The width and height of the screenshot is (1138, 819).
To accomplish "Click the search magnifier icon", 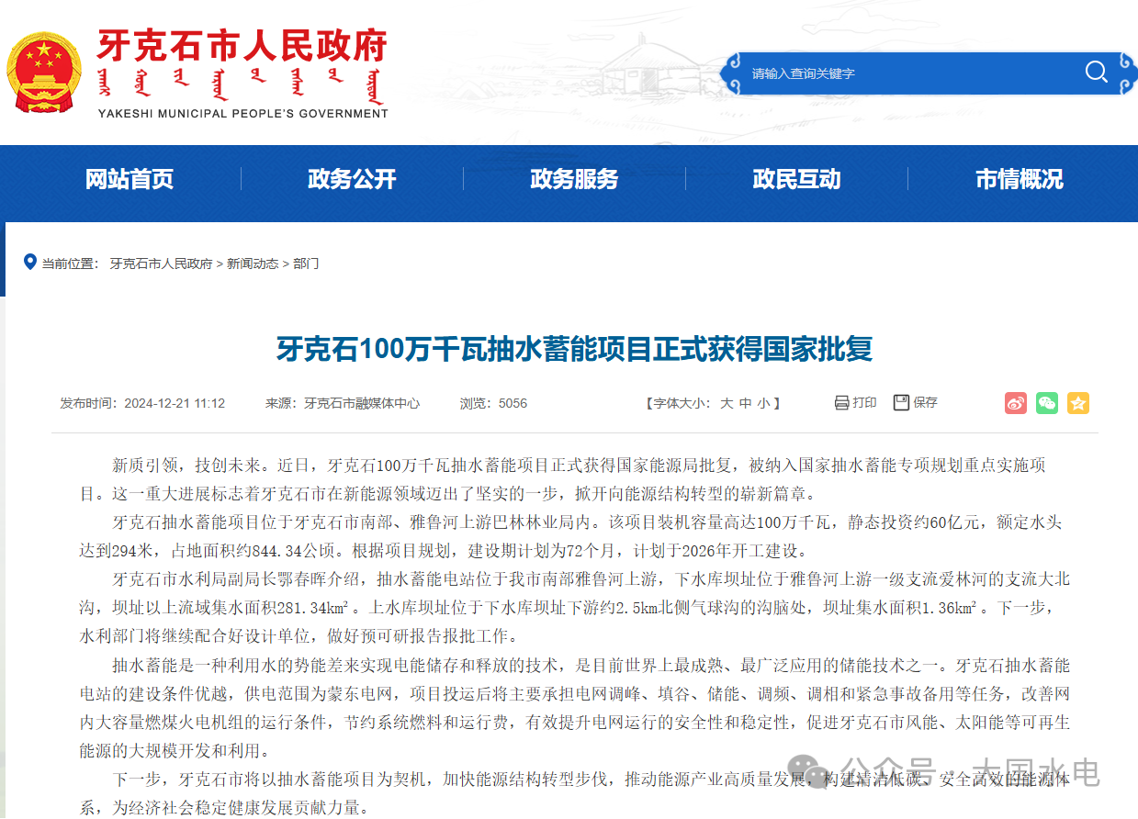I will pos(1096,73).
